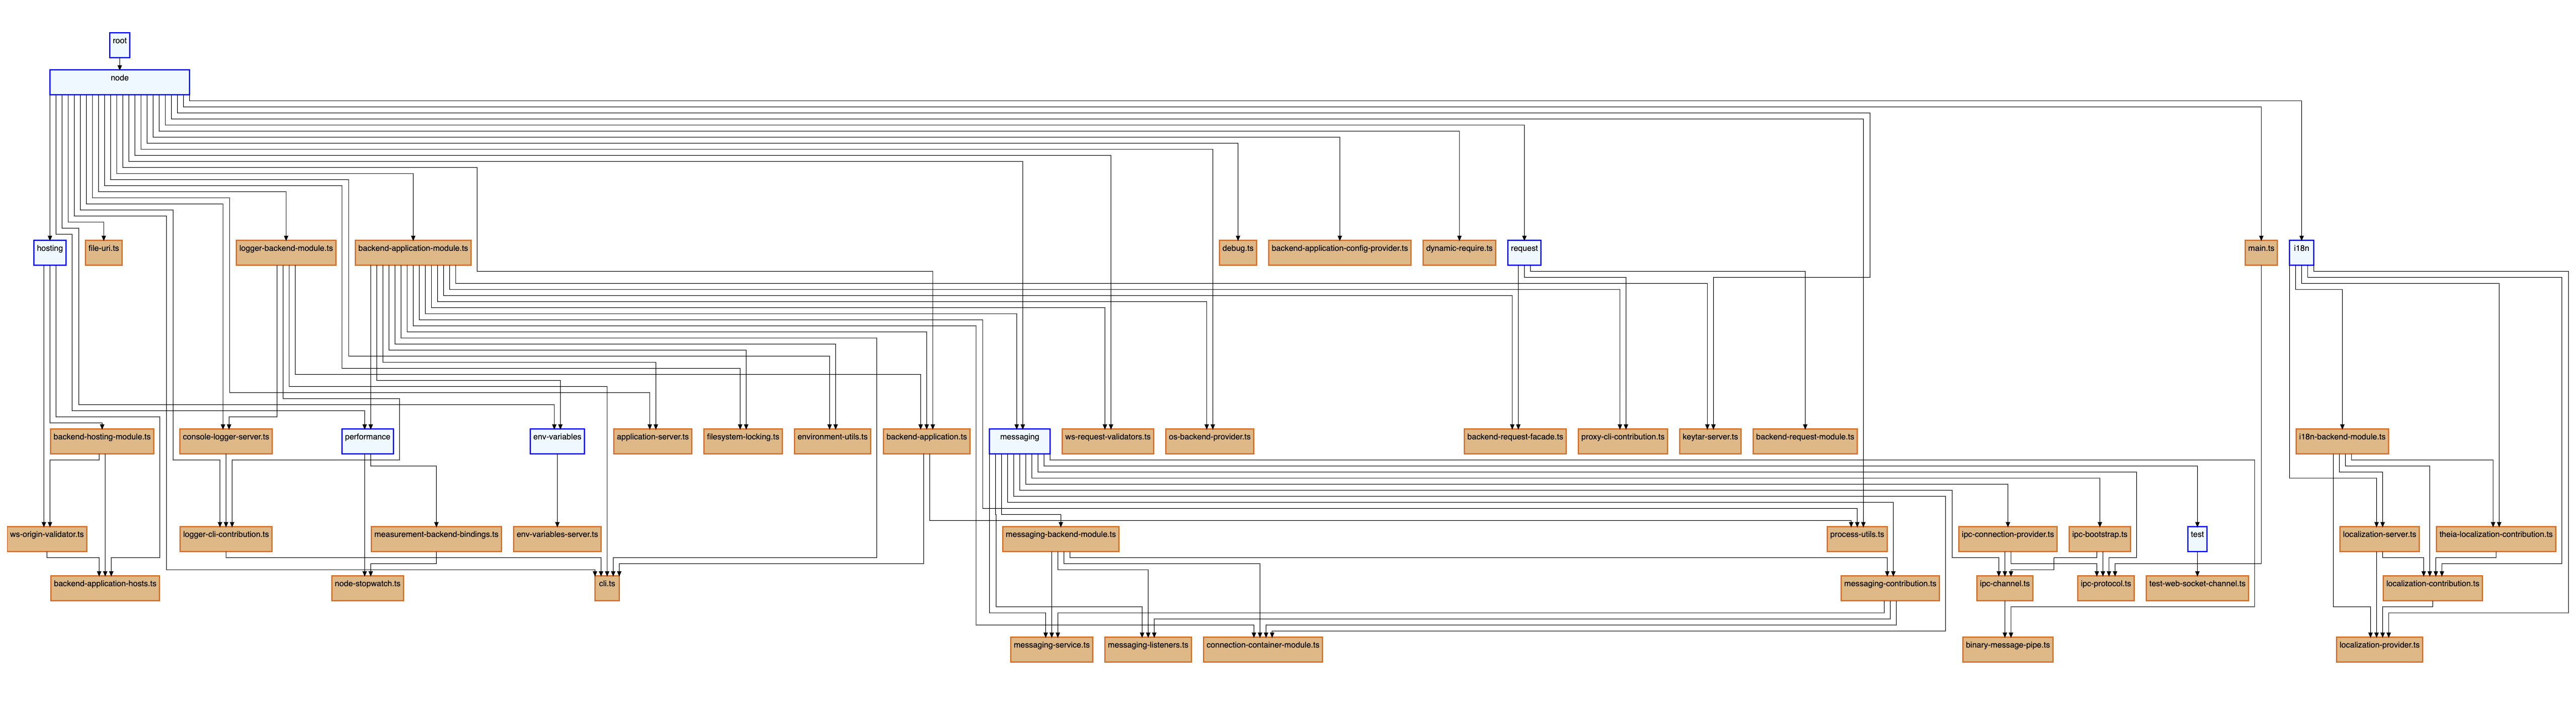Viewport: 2576px width, 724px height.
Task: Select connection-container-module.ts node
Action: coord(1262,649)
